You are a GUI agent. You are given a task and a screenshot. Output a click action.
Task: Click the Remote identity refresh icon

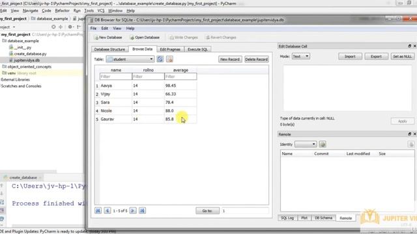pyautogui.click(x=323, y=144)
